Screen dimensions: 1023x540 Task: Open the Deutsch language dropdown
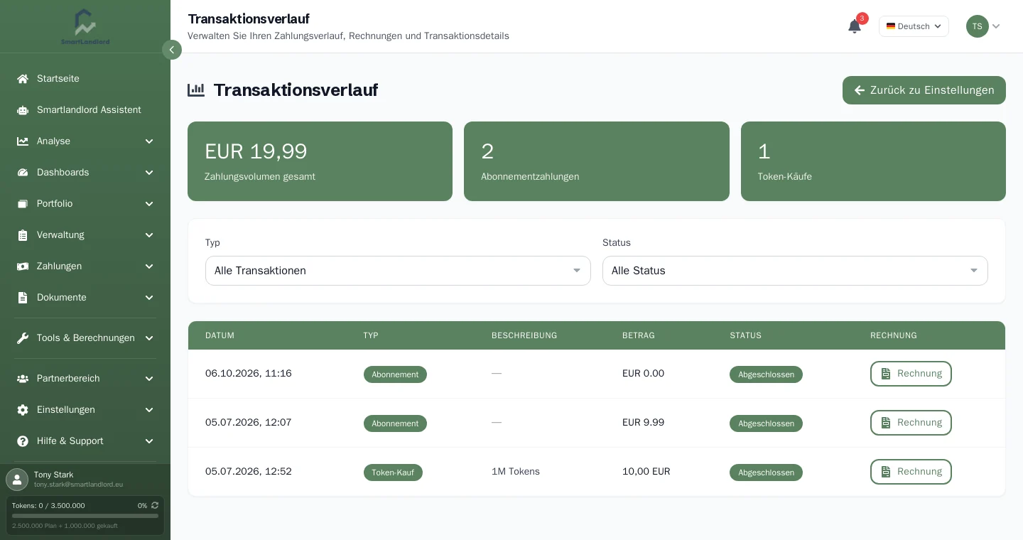[x=914, y=26]
